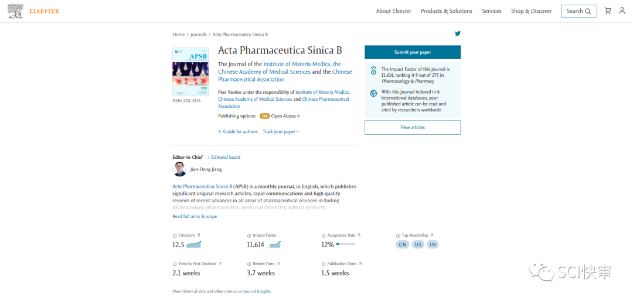This screenshot has width=633, height=300.
Task: Click the Impact Factor trend chart icon
Action: point(273,244)
